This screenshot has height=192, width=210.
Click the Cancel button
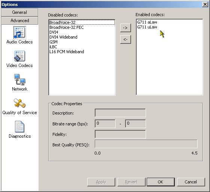click(x=191, y=182)
